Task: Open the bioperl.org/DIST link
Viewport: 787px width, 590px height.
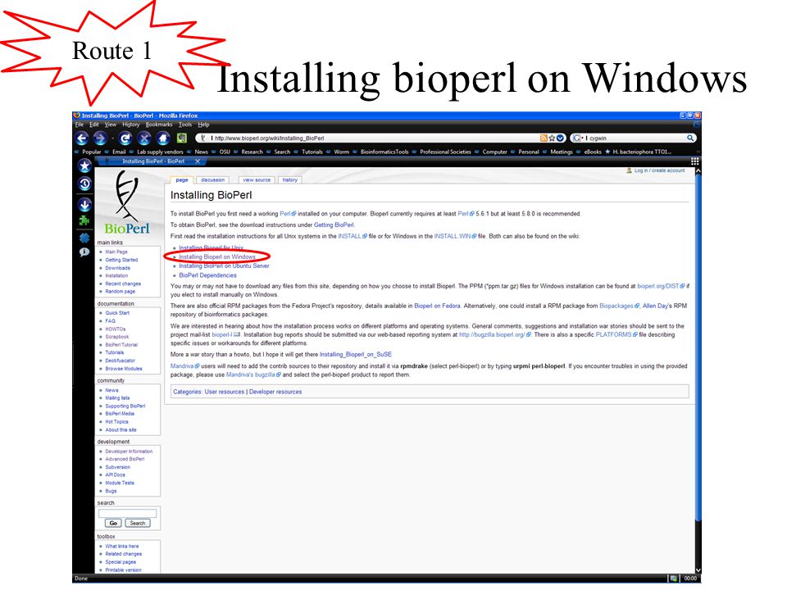Action: tap(661, 286)
